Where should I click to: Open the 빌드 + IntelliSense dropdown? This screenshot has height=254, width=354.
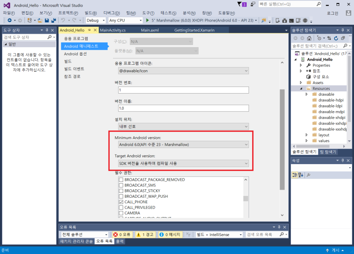219,235
